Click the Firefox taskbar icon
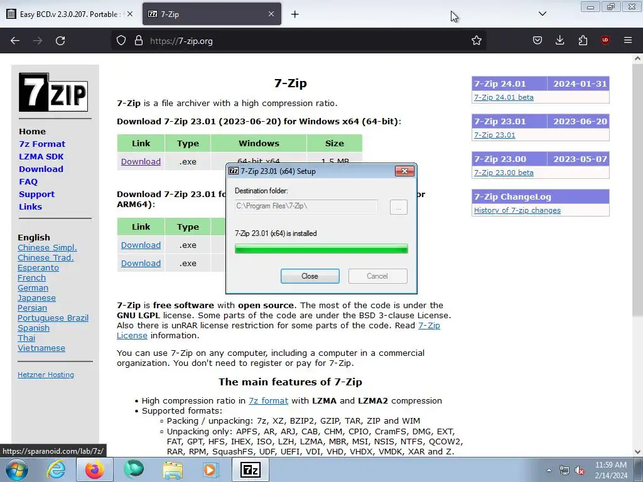This screenshot has width=643, height=482. [94, 469]
